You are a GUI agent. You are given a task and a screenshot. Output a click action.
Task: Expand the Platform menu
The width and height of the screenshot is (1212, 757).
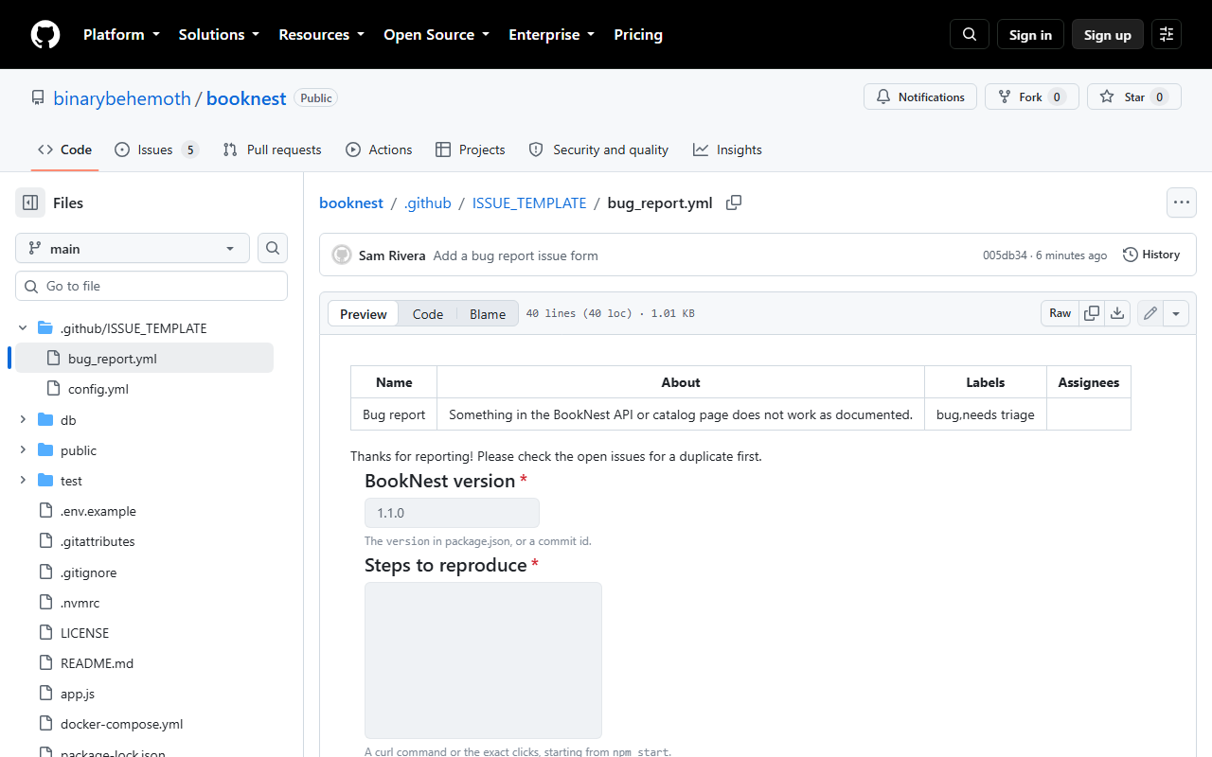pyautogui.click(x=121, y=34)
